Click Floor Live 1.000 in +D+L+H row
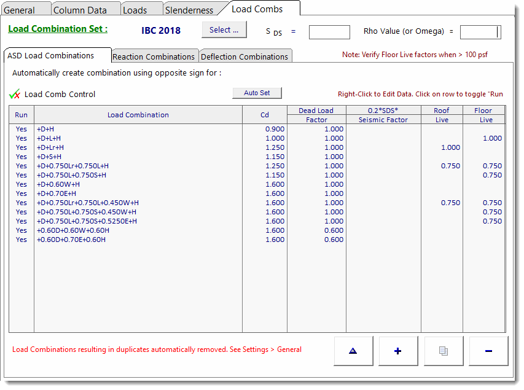This screenshot has height=390, width=524. coord(492,138)
